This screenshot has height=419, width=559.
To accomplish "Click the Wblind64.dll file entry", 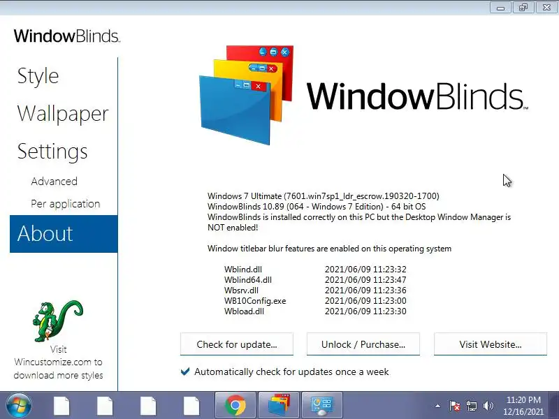I will (x=248, y=280).
